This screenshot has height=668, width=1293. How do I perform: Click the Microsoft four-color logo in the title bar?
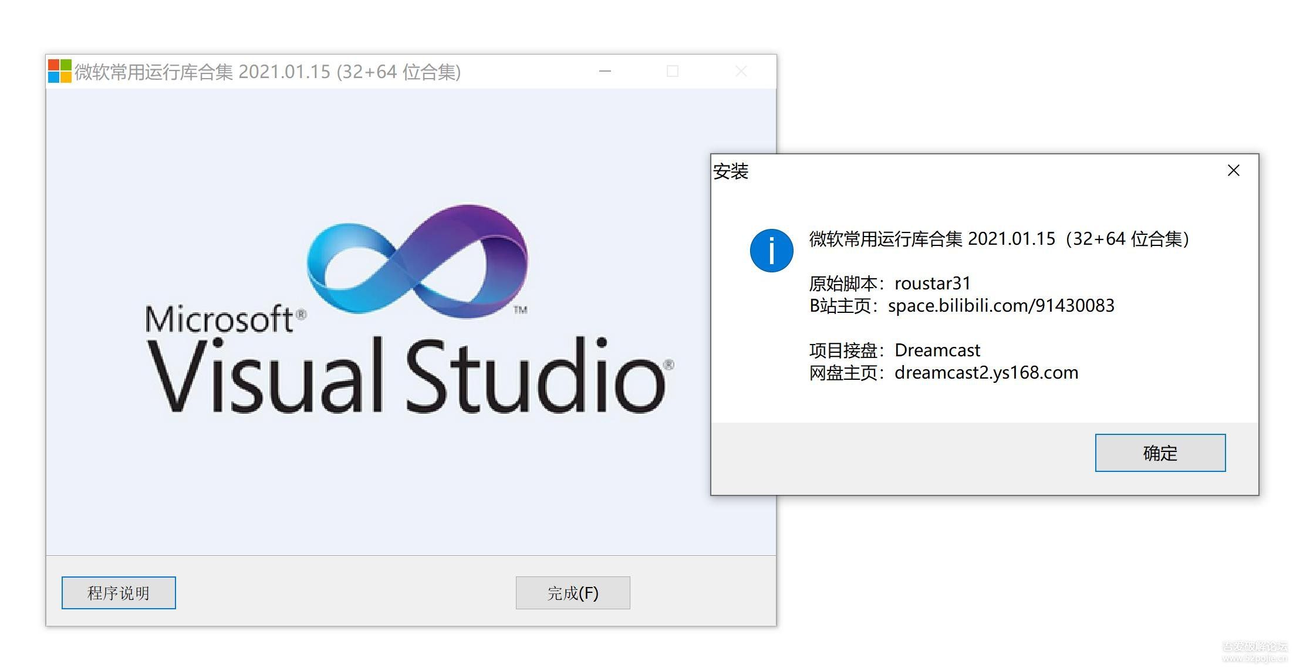(x=59, y=71)
